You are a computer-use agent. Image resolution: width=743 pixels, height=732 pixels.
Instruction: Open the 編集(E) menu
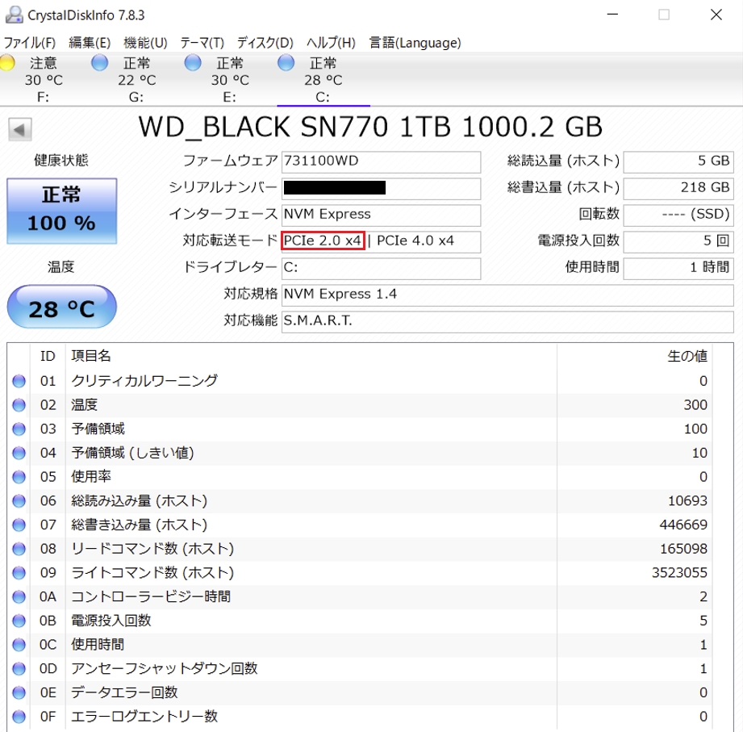click(90, 43)
